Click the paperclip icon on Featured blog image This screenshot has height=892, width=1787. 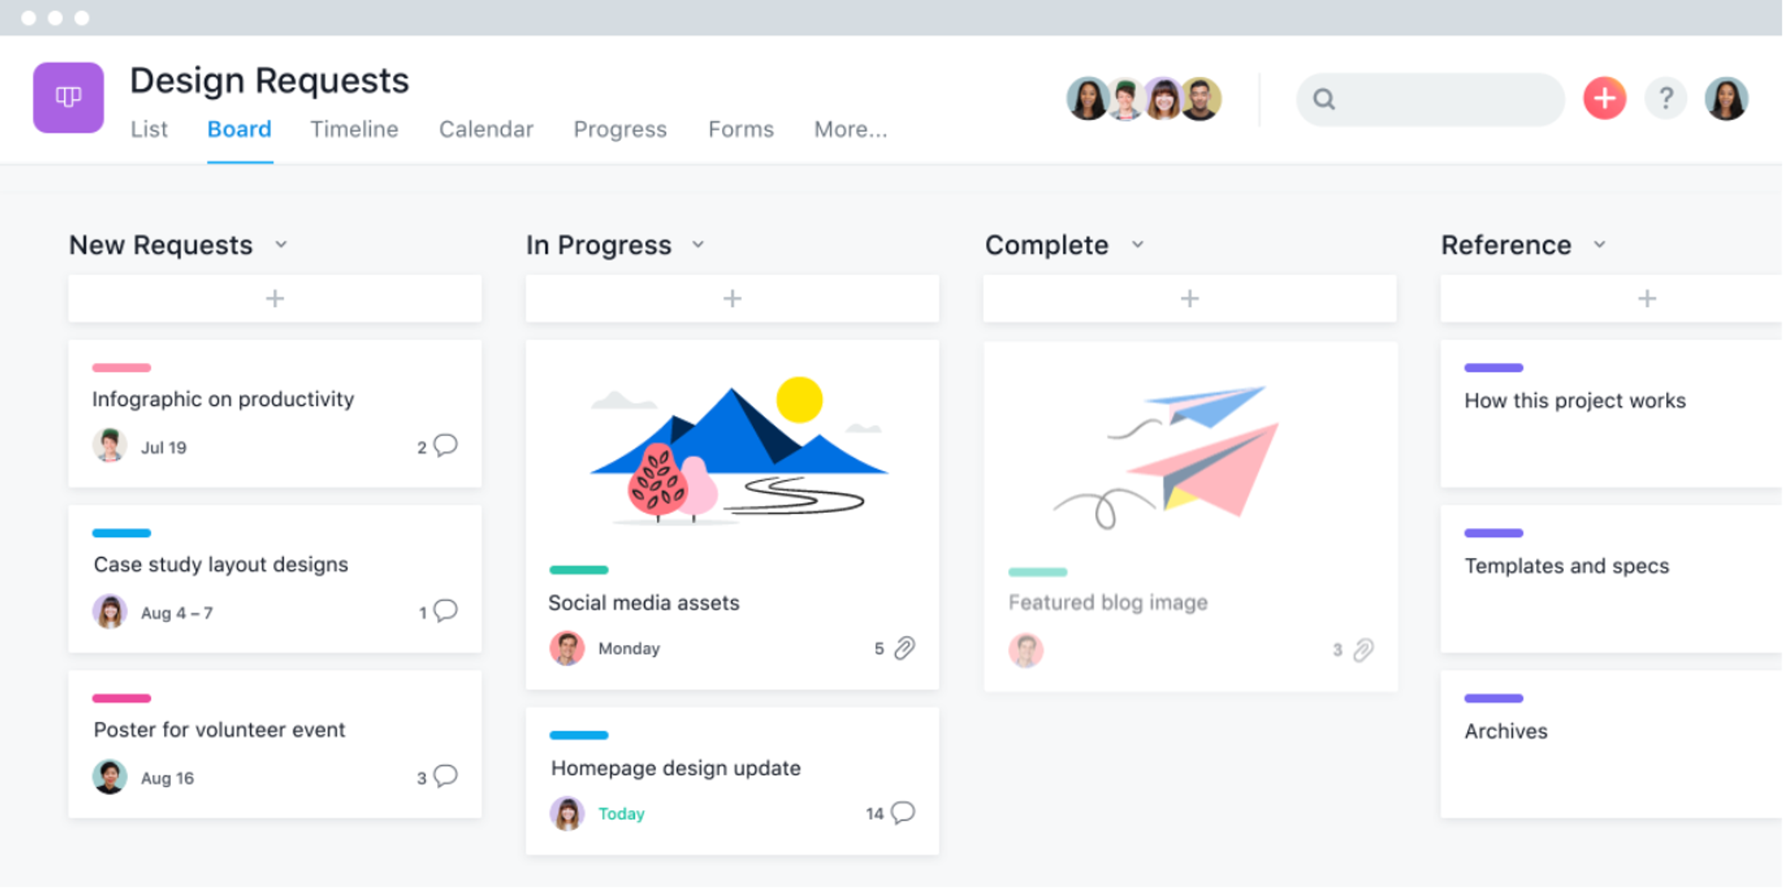coord(1364,651)
